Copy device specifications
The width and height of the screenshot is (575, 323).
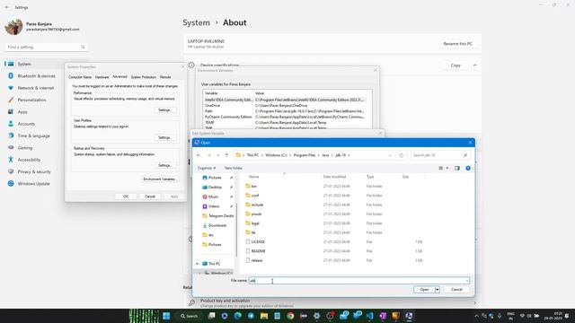[456, 65]
